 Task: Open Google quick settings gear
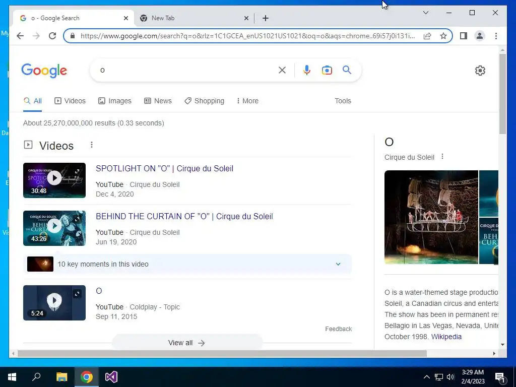[480, 71]
